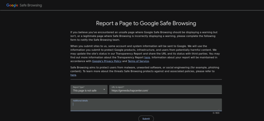Screen dimensions: 264x121
Task: Grab the text area resize handle
Action: click(x=220, y=109)
